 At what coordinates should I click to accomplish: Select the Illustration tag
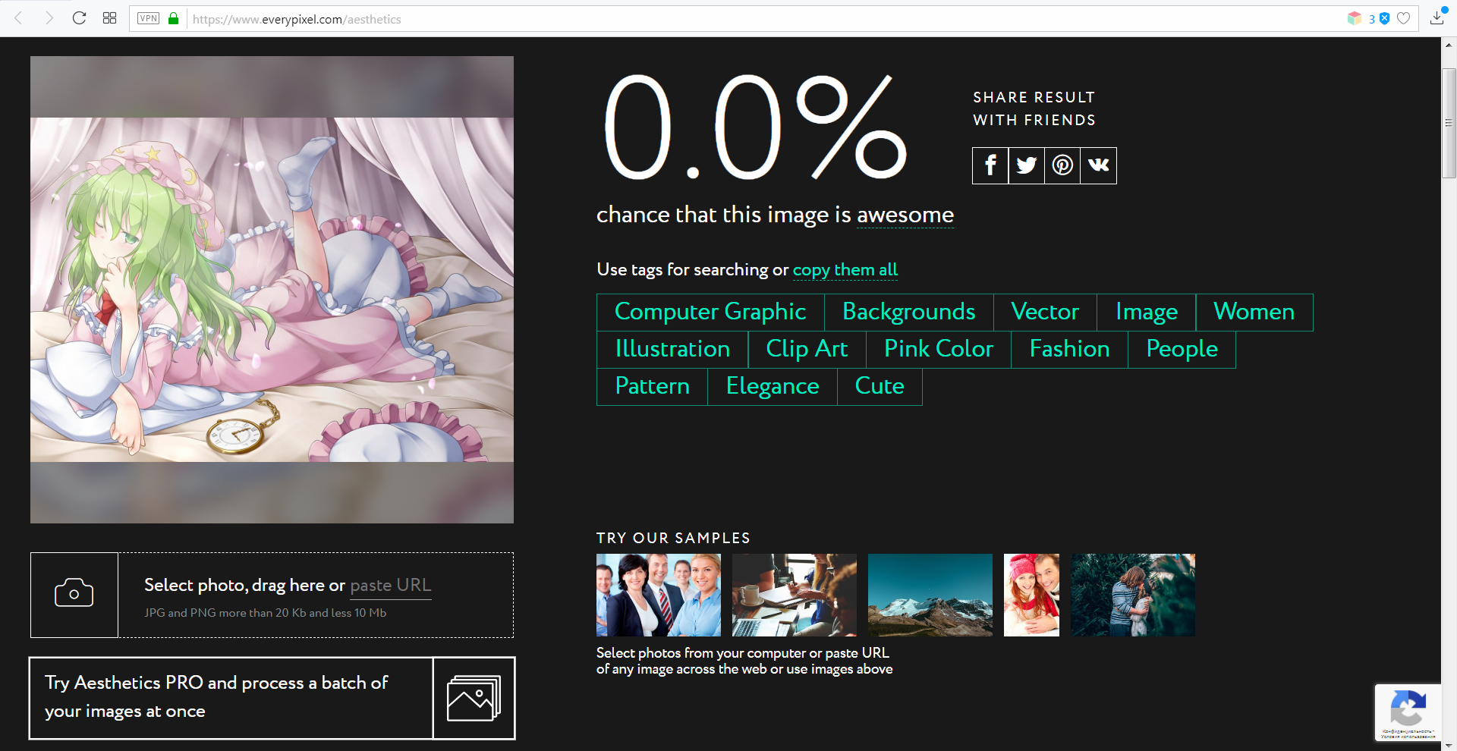(672, 349)
